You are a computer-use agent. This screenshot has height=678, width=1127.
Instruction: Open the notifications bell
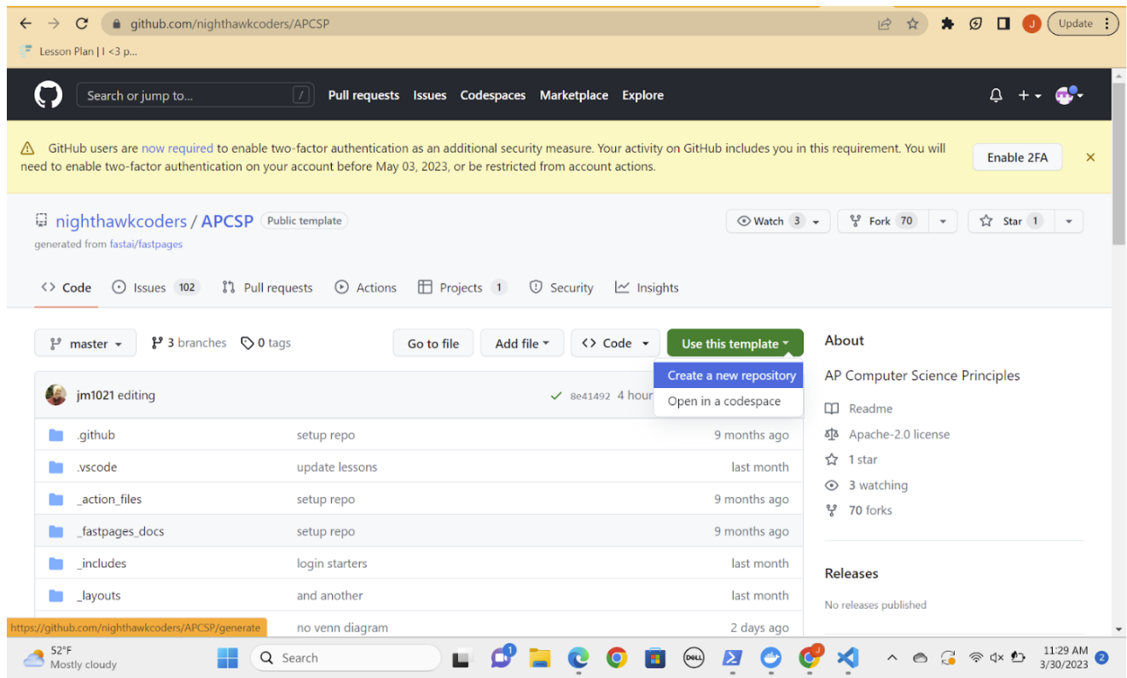point(996,96)
